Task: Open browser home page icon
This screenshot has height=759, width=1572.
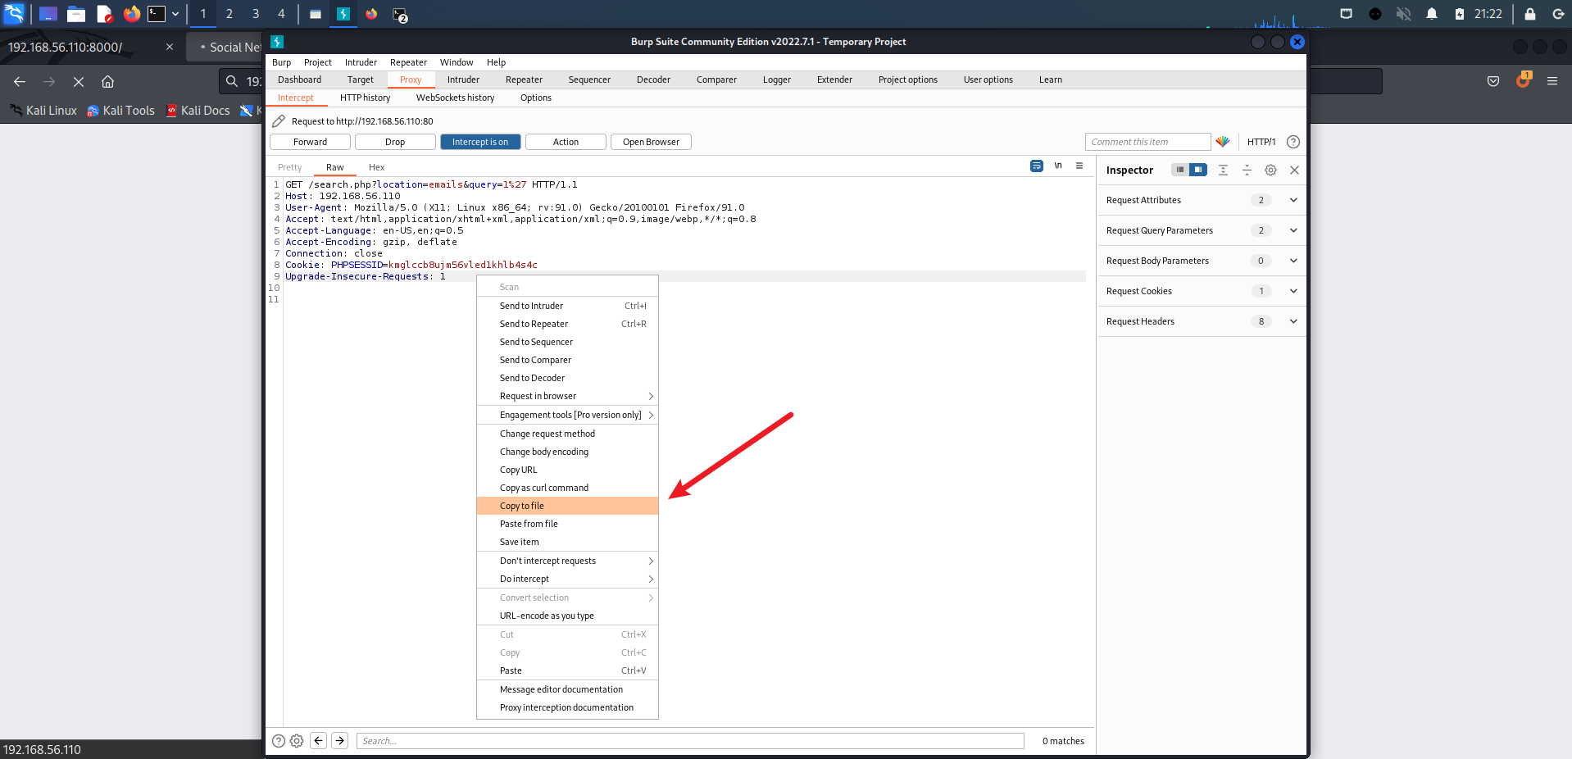Action: (107, 81)
